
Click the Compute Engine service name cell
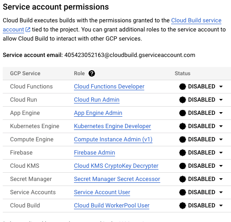click(x=31, y=139)
